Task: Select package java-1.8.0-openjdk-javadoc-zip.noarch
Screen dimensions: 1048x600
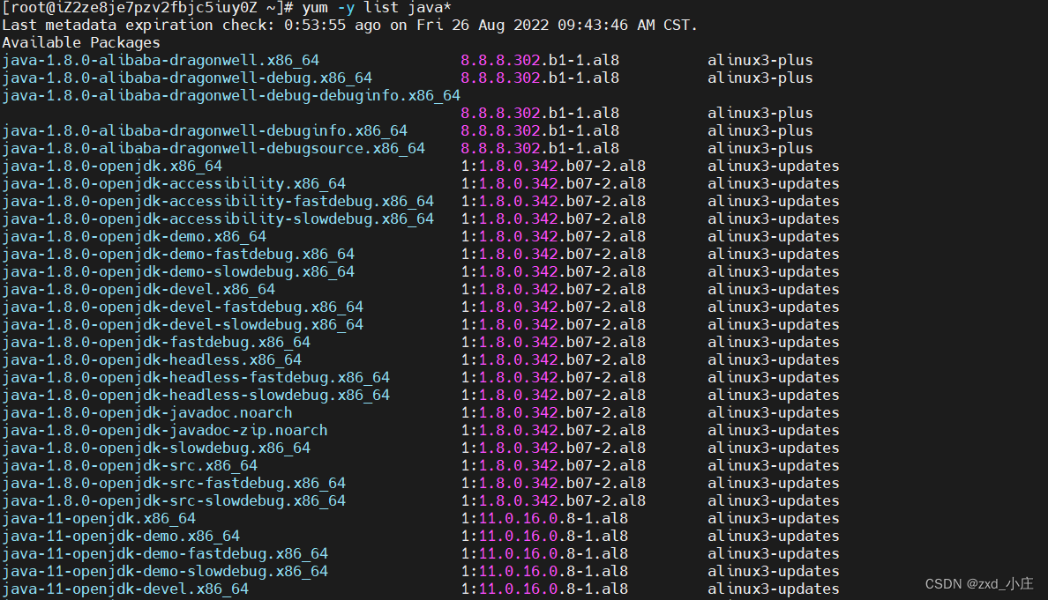Action: click(164, 431)
